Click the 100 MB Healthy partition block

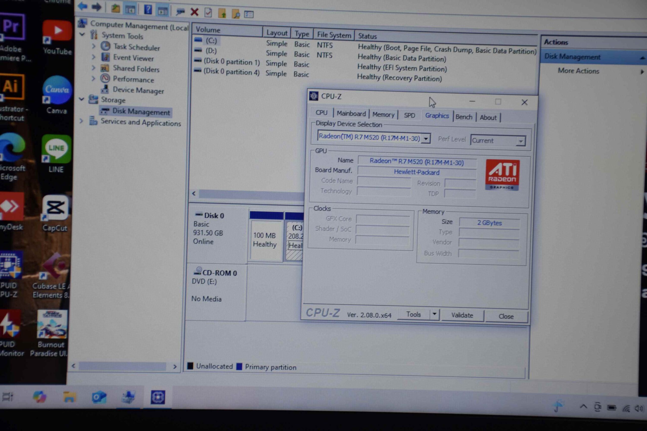pos(266,236)
